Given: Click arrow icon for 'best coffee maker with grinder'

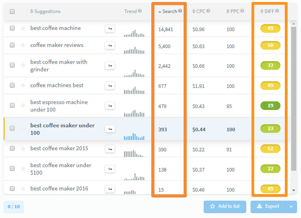Looking at the screenshot, I should tap(110, 66).
